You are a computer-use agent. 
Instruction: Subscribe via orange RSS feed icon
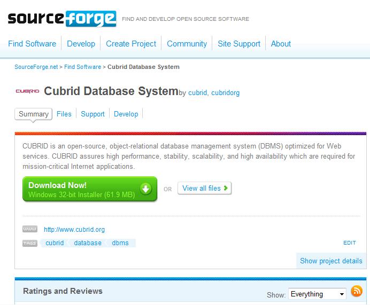pyautogui.click(x=357, y=291)
